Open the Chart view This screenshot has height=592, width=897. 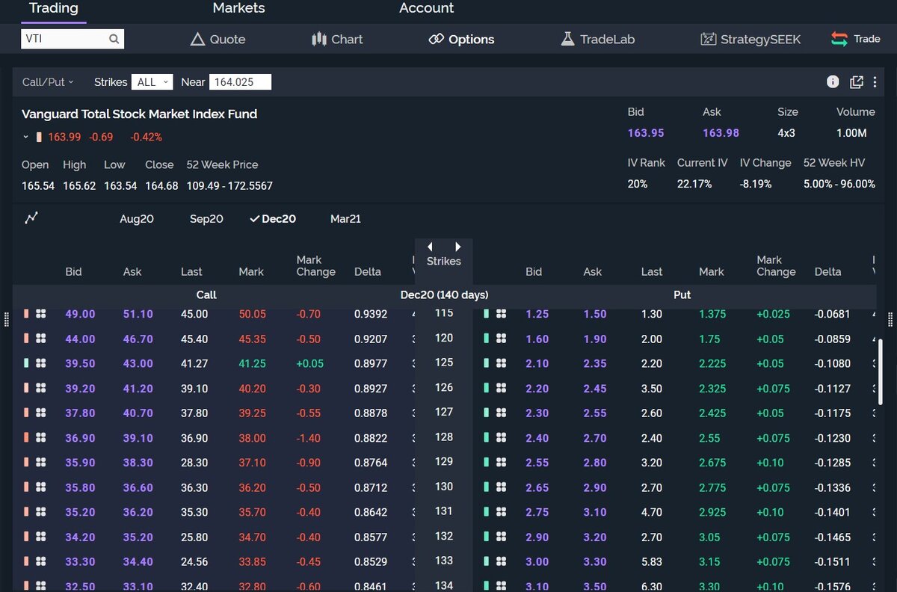pyautogui.click(x=337, y=39)
